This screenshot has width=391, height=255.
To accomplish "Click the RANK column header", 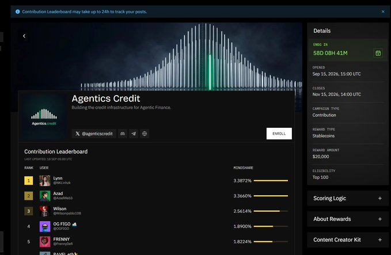I will click(29, 168).
